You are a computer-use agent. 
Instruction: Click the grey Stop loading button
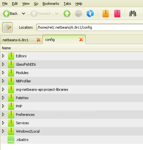click(79, 14)
